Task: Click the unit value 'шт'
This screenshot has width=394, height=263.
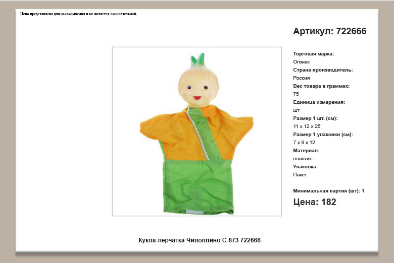Action: (x=296, y=110)
